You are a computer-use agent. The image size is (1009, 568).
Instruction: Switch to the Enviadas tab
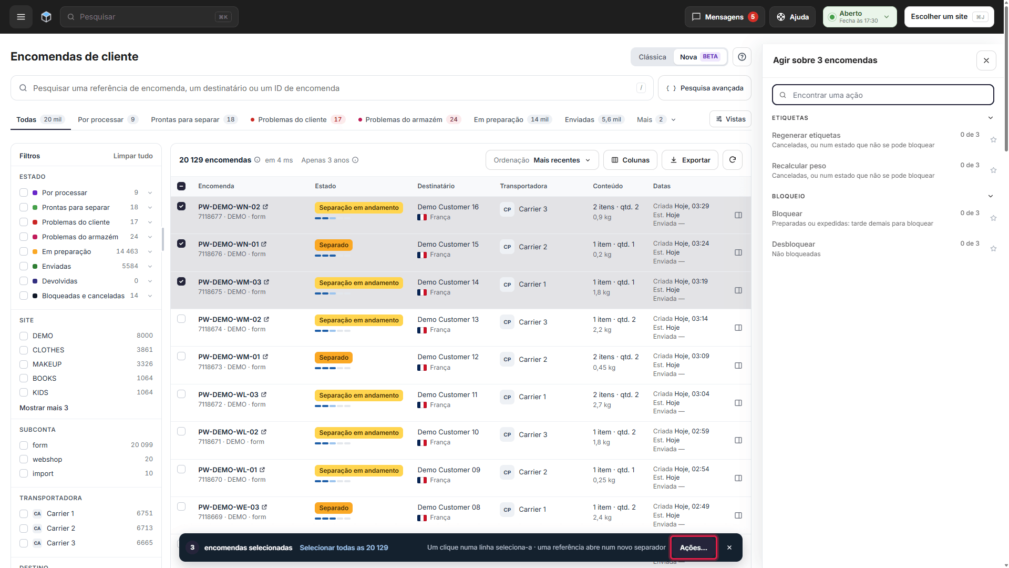pyautogui.click(x=593, y=119)
